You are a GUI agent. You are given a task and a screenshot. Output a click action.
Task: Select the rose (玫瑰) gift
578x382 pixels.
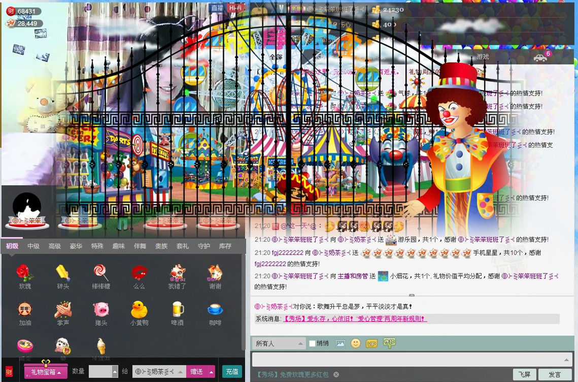point(25,274)
